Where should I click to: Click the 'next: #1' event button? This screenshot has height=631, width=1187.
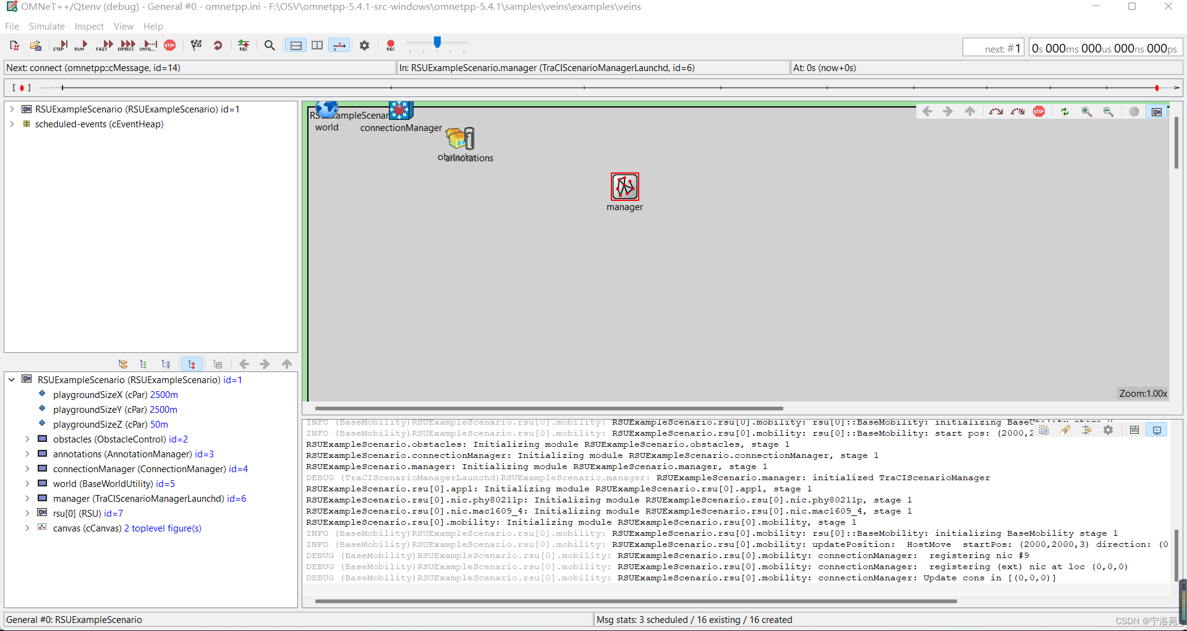993,48
